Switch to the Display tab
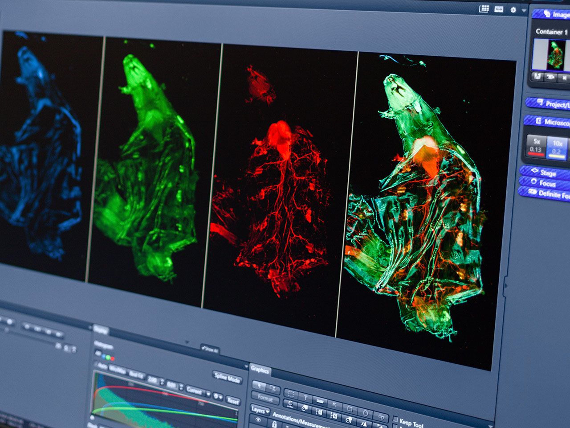This screenshot has height=428, width=570. (101, 330)
